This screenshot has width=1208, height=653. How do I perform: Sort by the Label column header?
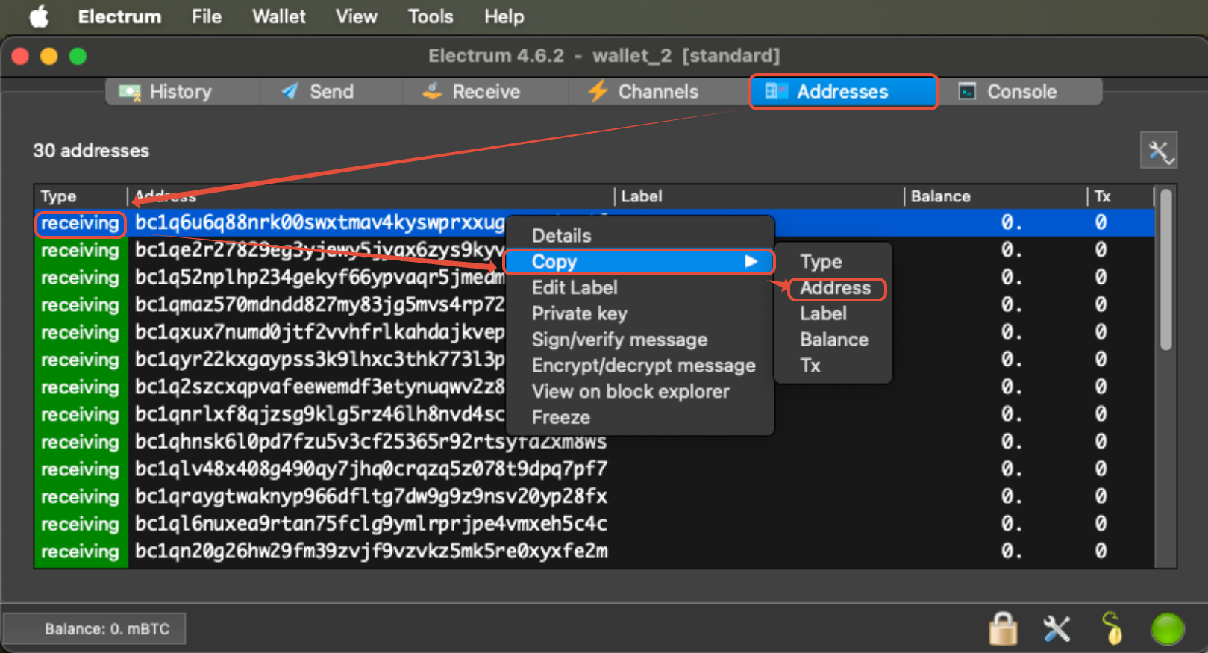(x=759, y=196)
